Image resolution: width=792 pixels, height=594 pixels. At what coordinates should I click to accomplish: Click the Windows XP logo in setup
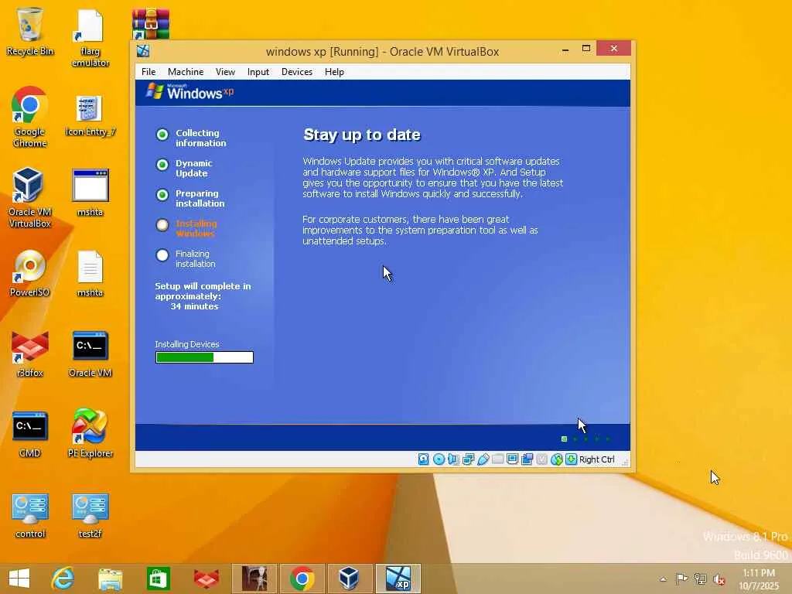point(190,92)
